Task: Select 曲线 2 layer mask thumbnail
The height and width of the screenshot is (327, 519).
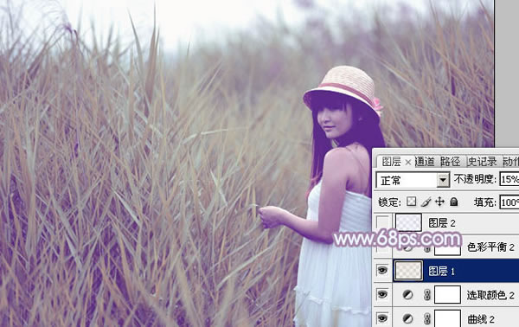Action: tap(447, 318)
